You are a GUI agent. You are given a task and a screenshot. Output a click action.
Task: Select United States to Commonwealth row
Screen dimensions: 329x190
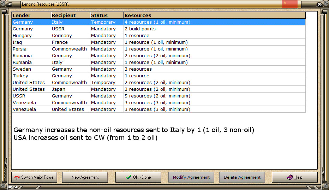click(158, 83)
